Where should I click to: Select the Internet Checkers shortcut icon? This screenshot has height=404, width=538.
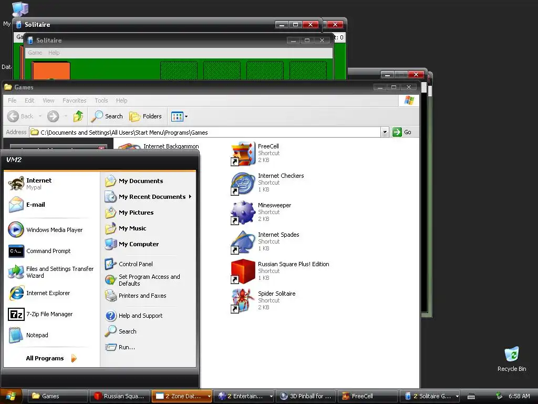tap(243, 183)
